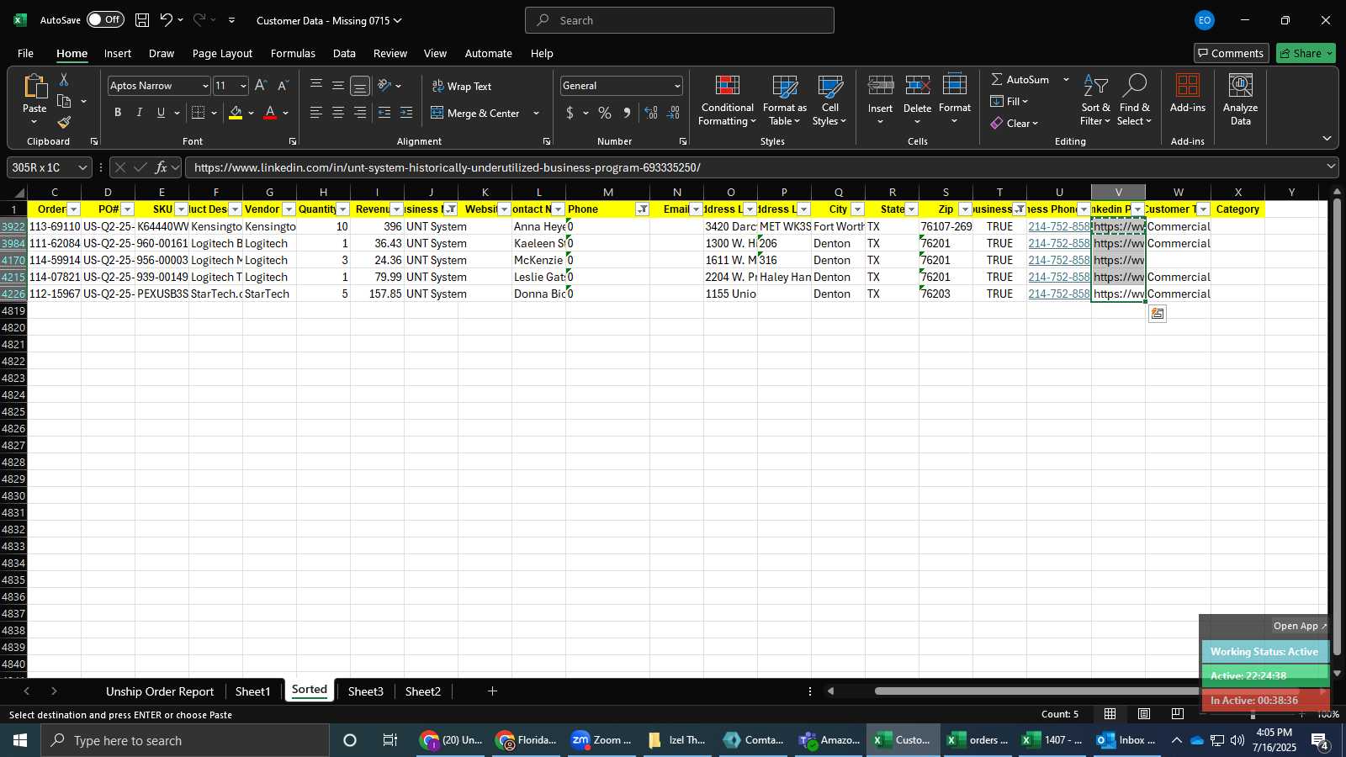
Task: Click phone link 214-752-858 in row 3922
Action: (x=1058, y=226)
